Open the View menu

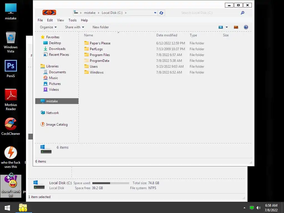(60, 20)
